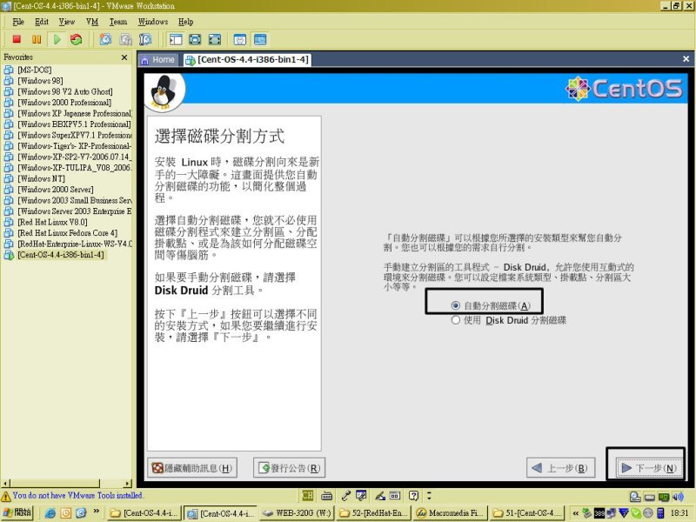Click the network adapter status icon

tap(664, 497)
